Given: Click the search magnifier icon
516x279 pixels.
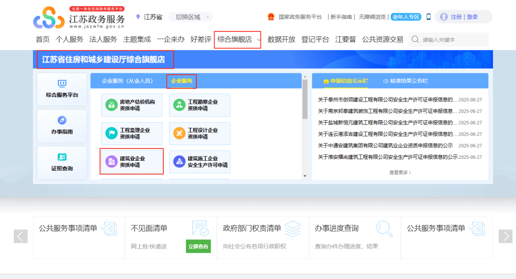Looking at the screenshot, I should [415, 40].
